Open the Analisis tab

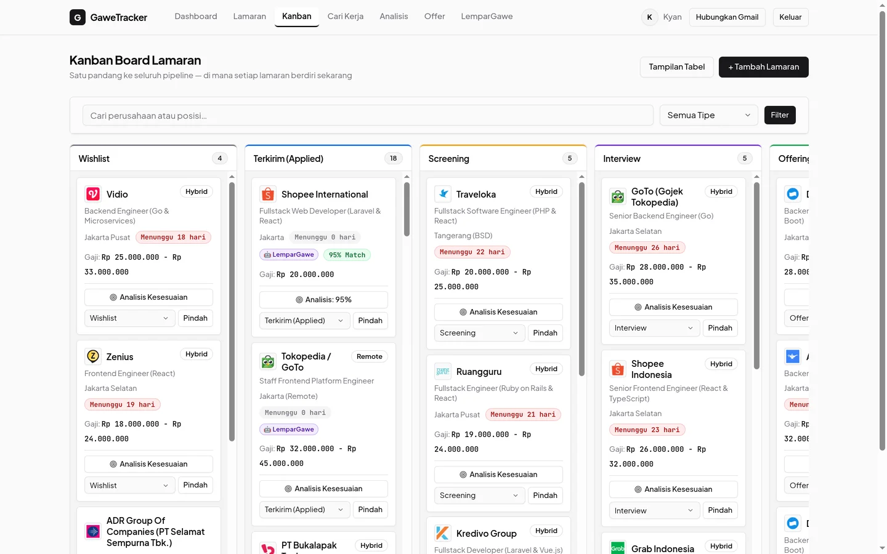tap(394, 17)
